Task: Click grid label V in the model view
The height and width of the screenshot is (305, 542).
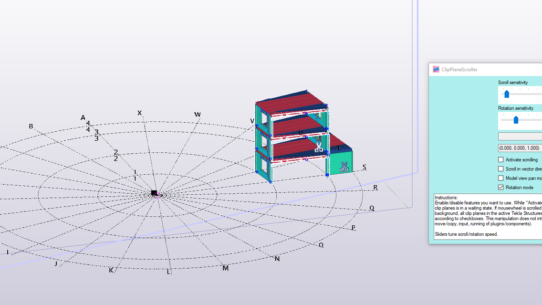Action: point(252,121)
